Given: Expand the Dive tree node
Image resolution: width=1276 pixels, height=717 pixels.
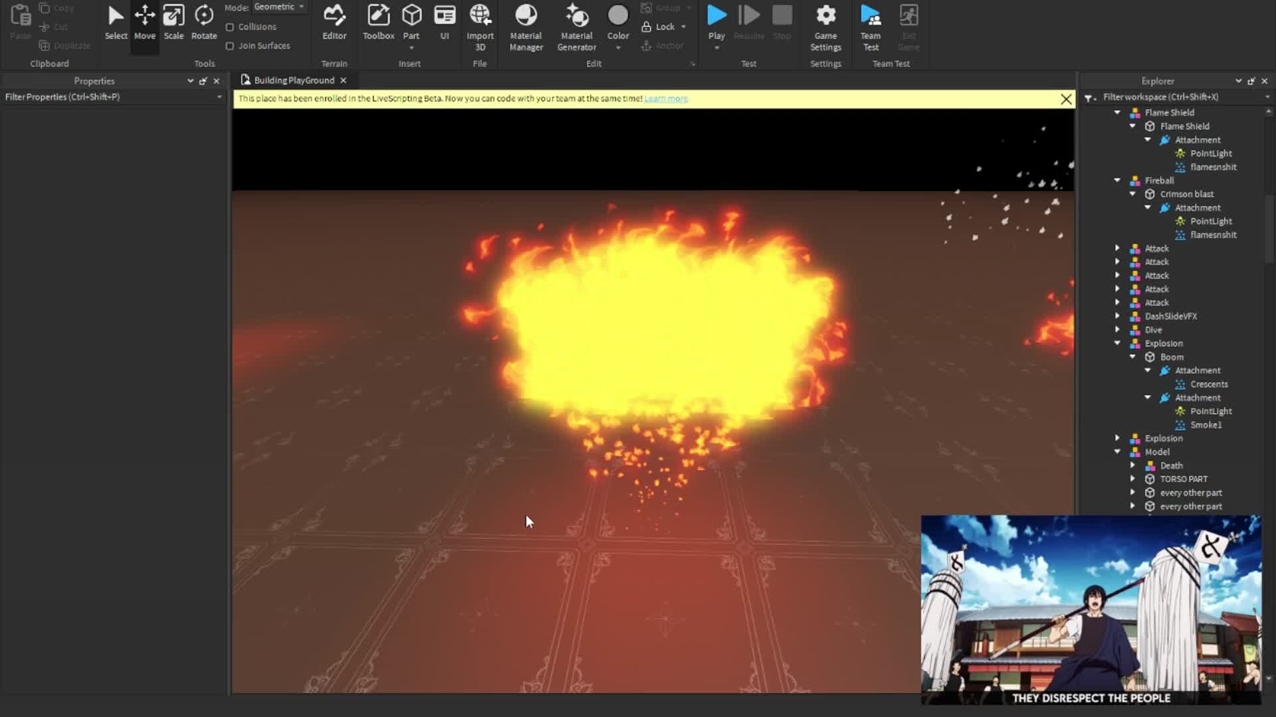Looking at the screenshot, I should tap(1117, 330).
